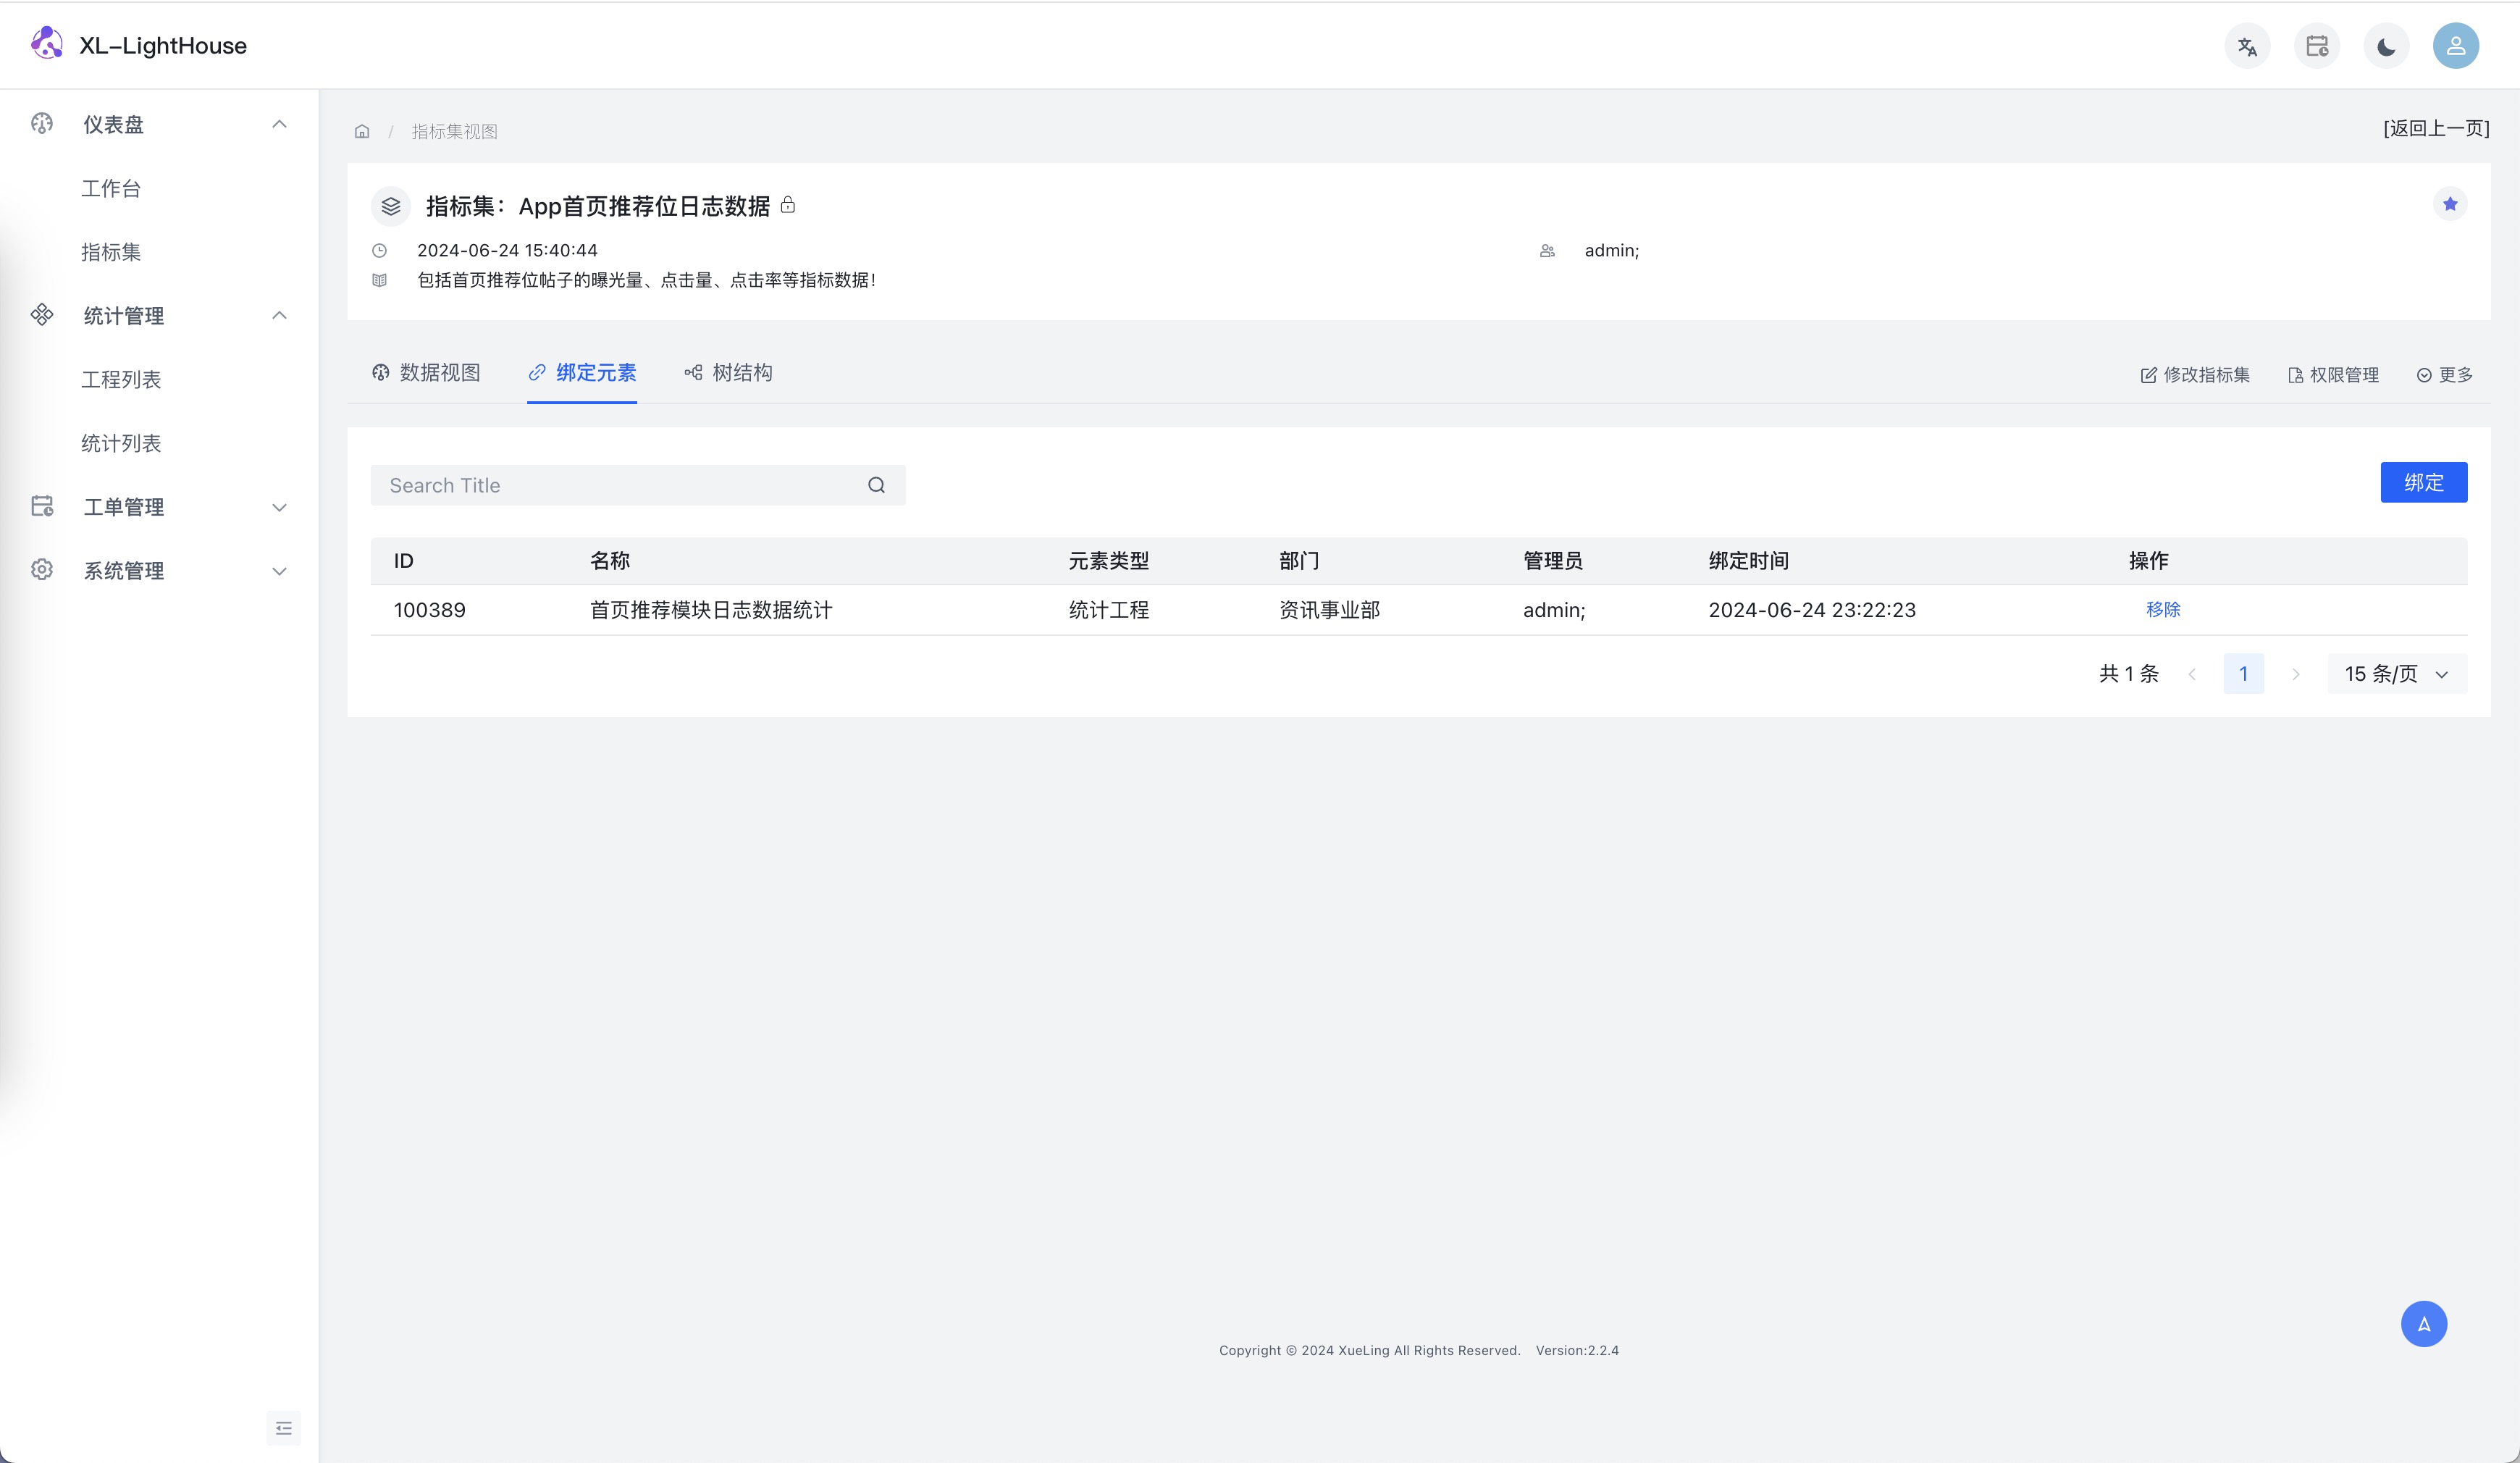
Task: Open the calendar schedule icon in header
Action: click(x=2317, y=46)
